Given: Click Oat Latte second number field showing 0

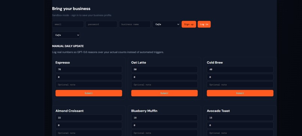Looking at the screenshot, I should (164, 77).
